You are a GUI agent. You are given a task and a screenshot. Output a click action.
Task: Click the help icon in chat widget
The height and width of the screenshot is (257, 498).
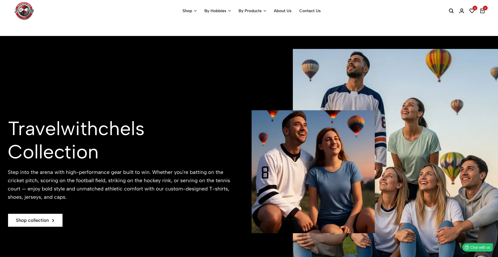467,247
